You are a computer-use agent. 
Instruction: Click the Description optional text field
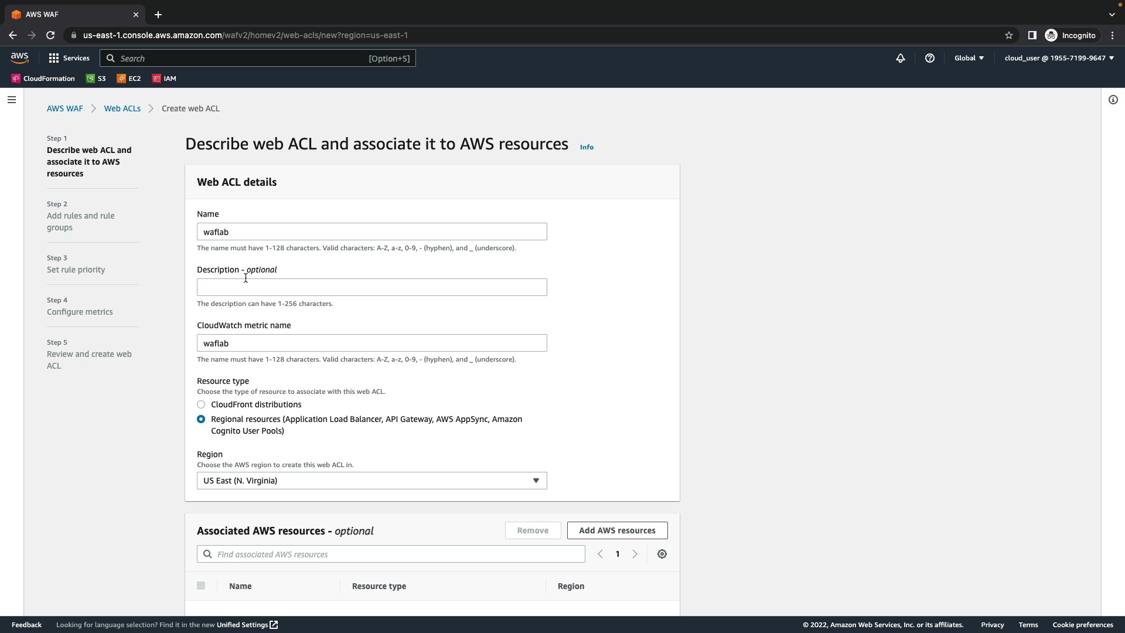tap(371, 287)
